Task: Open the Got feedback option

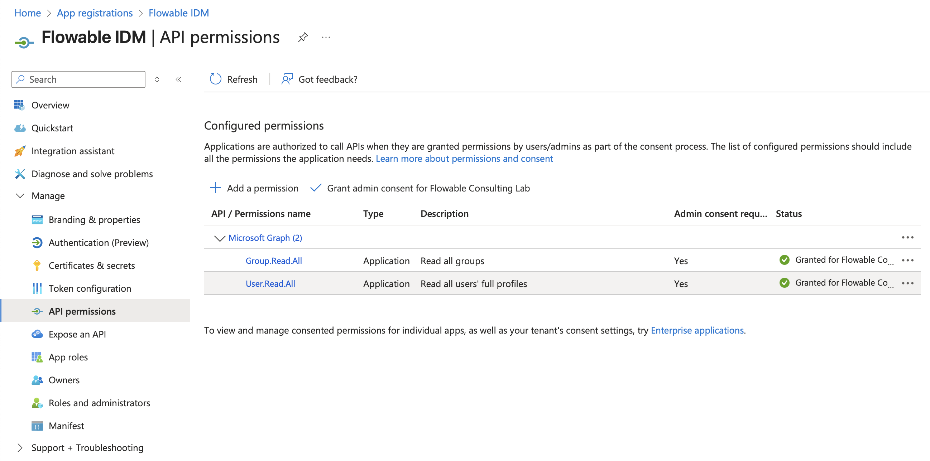Action: point(319,79)
